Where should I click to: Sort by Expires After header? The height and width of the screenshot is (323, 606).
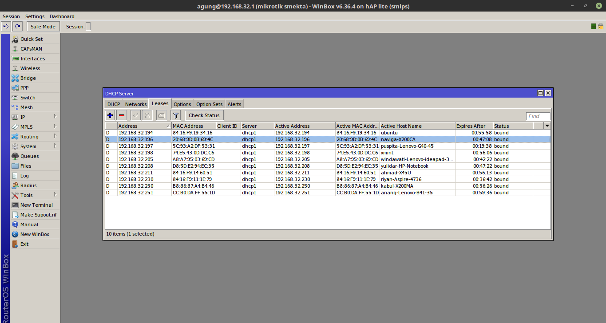(x=474, y=126)
